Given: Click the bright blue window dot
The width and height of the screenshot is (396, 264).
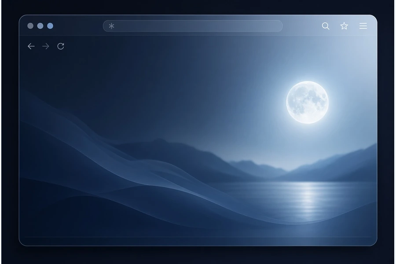Looking at the screenshot, I should coord(50,26).
